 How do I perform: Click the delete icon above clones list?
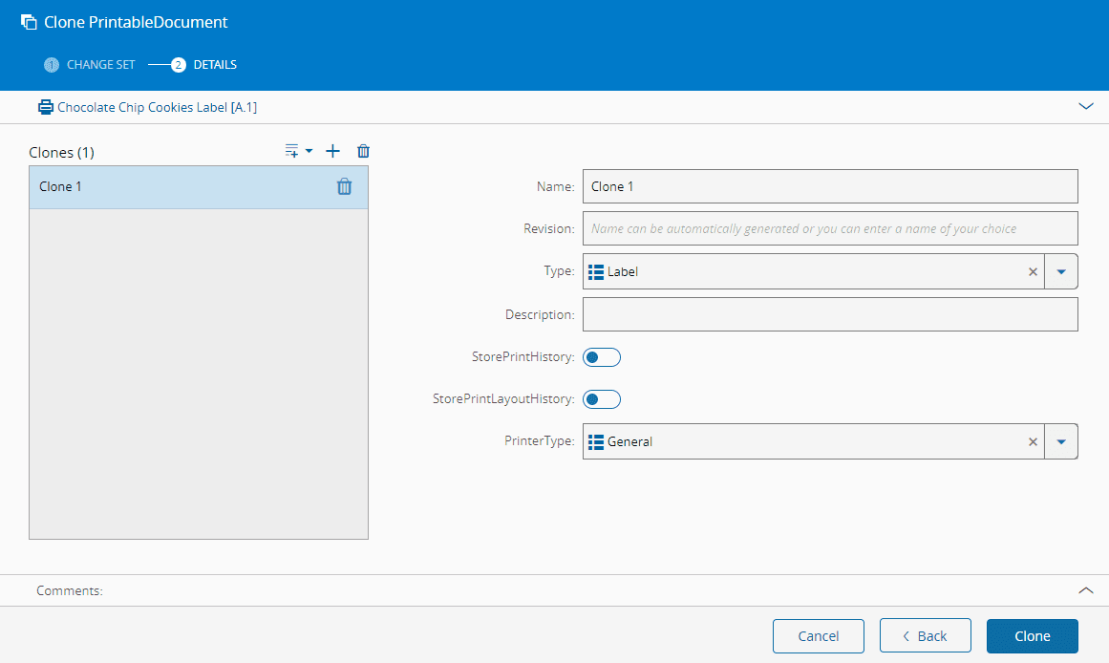(x=363, y=151)
